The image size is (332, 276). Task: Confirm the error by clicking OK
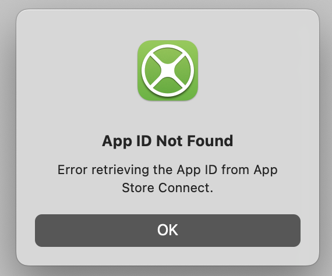pyautogui.click(x=168, y=230)
